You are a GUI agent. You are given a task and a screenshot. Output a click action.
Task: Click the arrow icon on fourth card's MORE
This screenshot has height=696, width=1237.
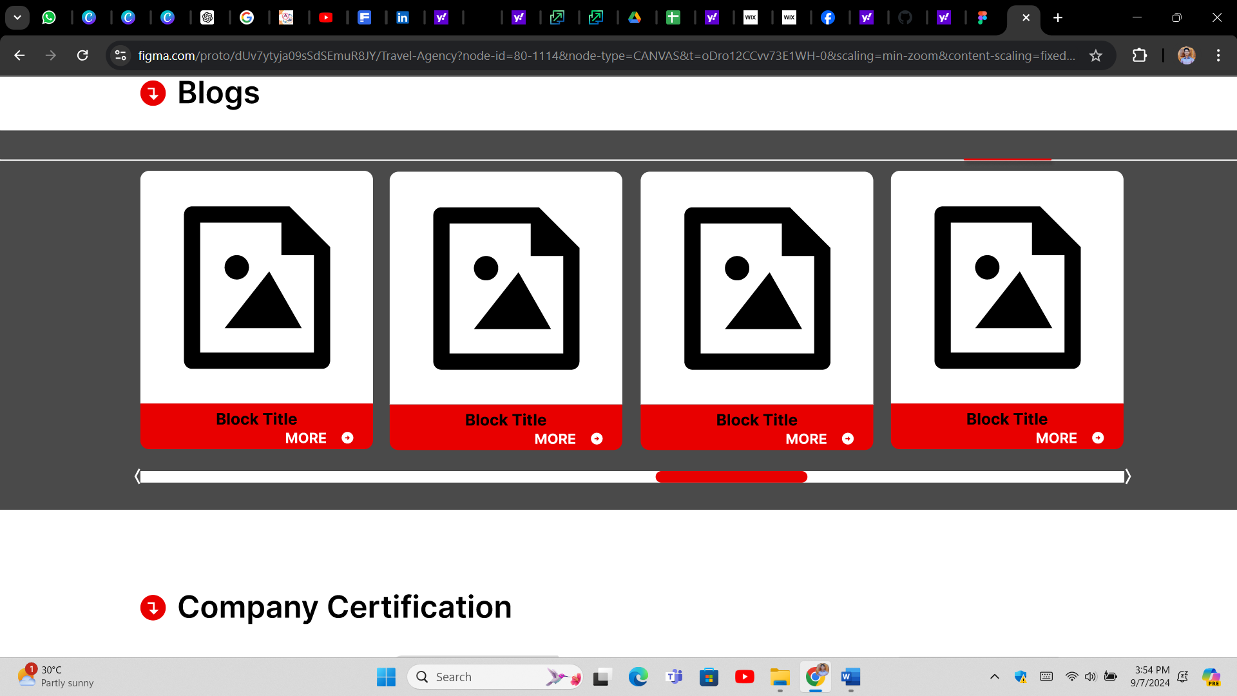[x=1098, y=438]
